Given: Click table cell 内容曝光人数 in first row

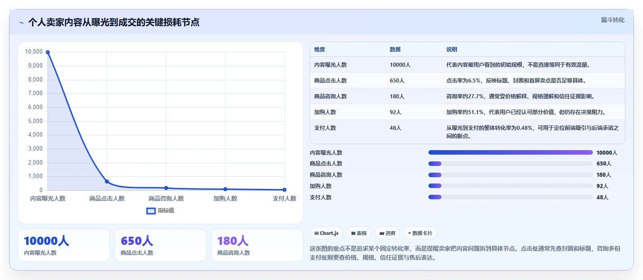Looking at the screenshot, I should [x=331, y=65].
